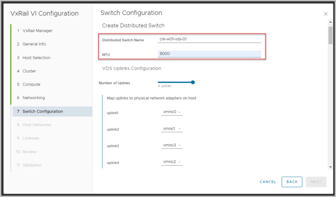336x197 pixels.
Task: Click the Back button
Action: pyautogui.click(x=292, y=182)
